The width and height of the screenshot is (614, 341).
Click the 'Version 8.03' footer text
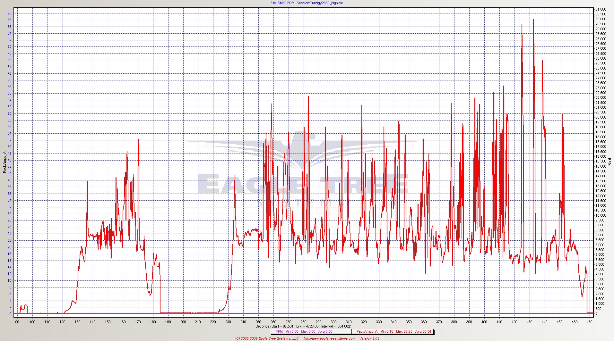[369, 338]
